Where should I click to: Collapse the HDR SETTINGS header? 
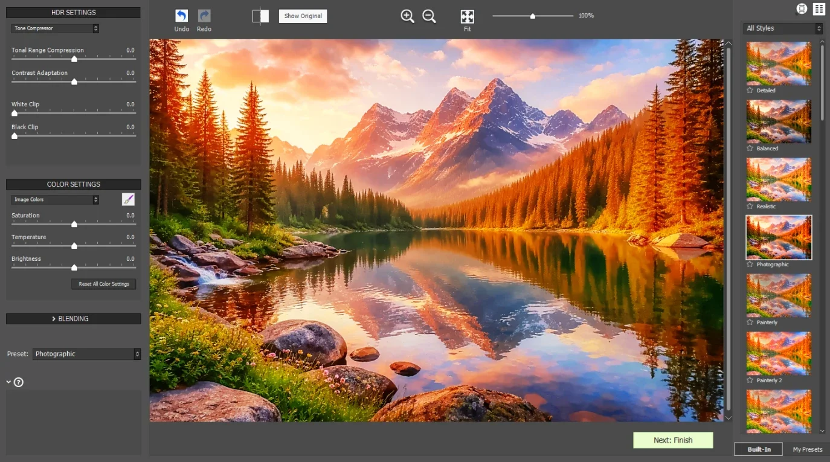(73, 13)
